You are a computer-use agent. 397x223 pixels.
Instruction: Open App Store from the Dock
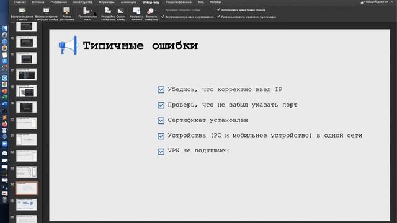click(4, 61)
